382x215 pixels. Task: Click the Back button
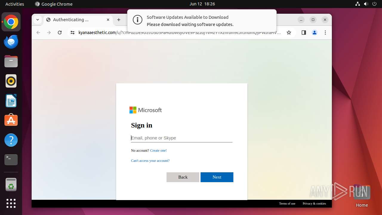[183, 177]
